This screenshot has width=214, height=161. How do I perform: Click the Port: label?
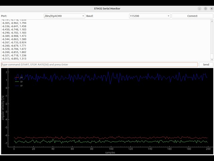[x=4, y=16]
